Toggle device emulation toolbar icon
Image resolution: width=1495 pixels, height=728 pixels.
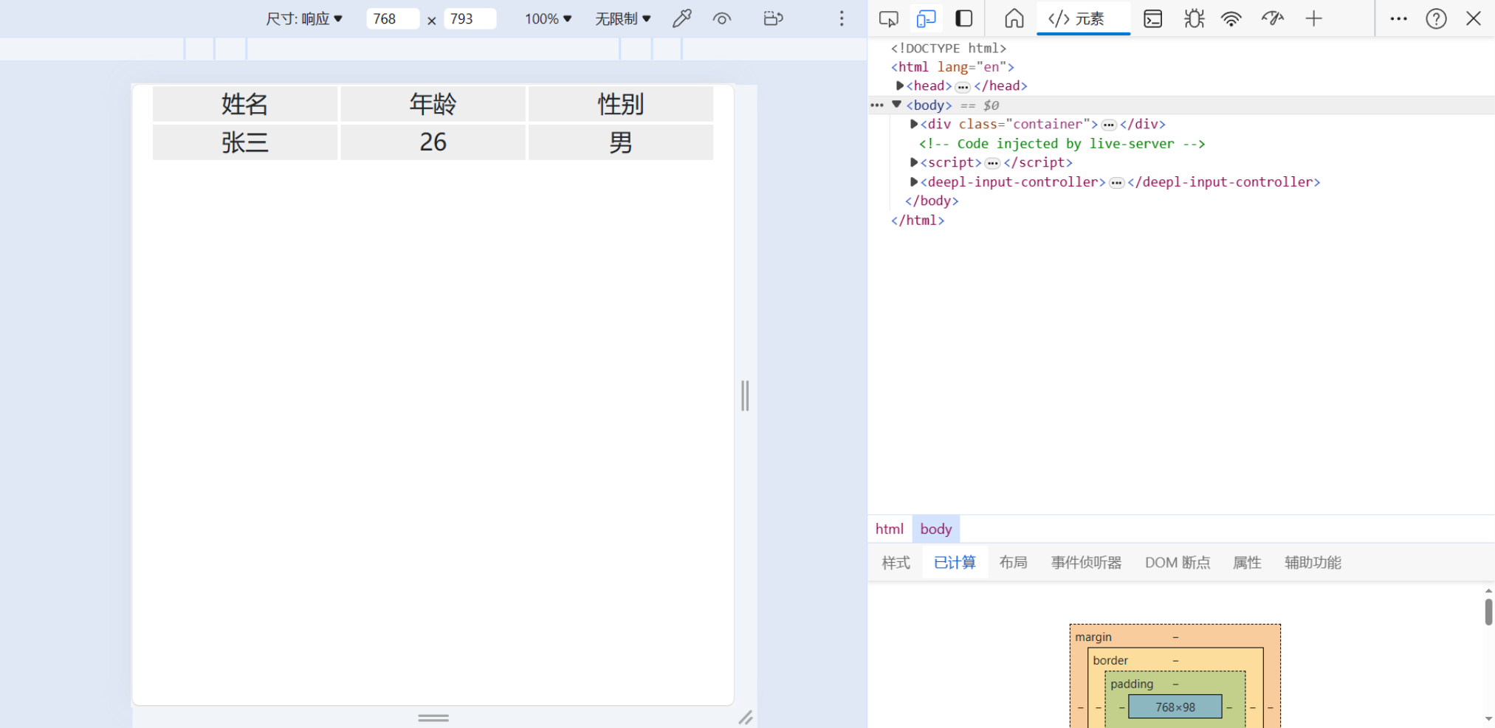click(x=926, y=18)
